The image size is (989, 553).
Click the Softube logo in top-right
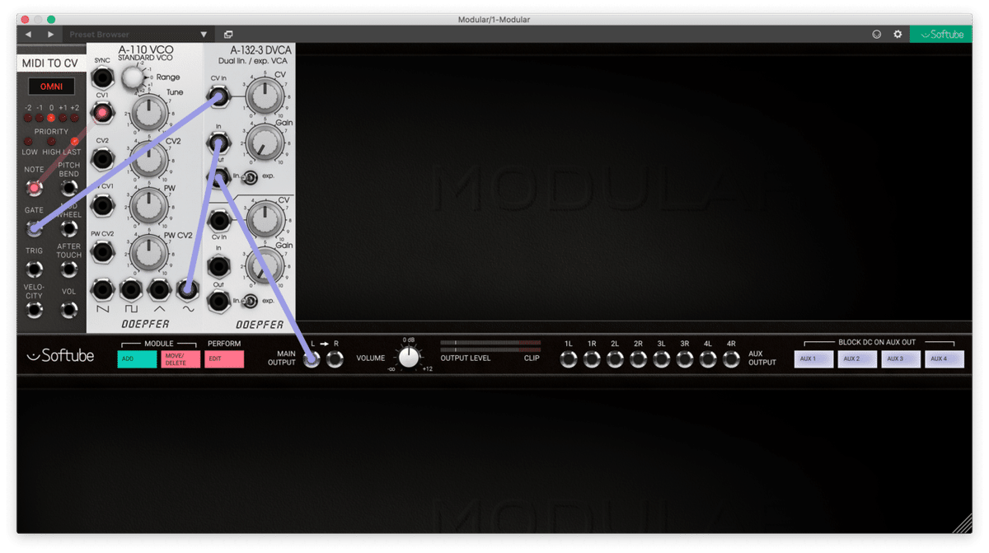(941, 35)
